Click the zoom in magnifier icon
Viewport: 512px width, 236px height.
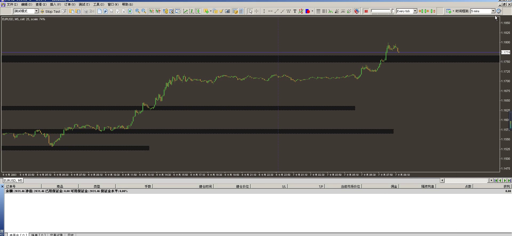pos(138,11)
